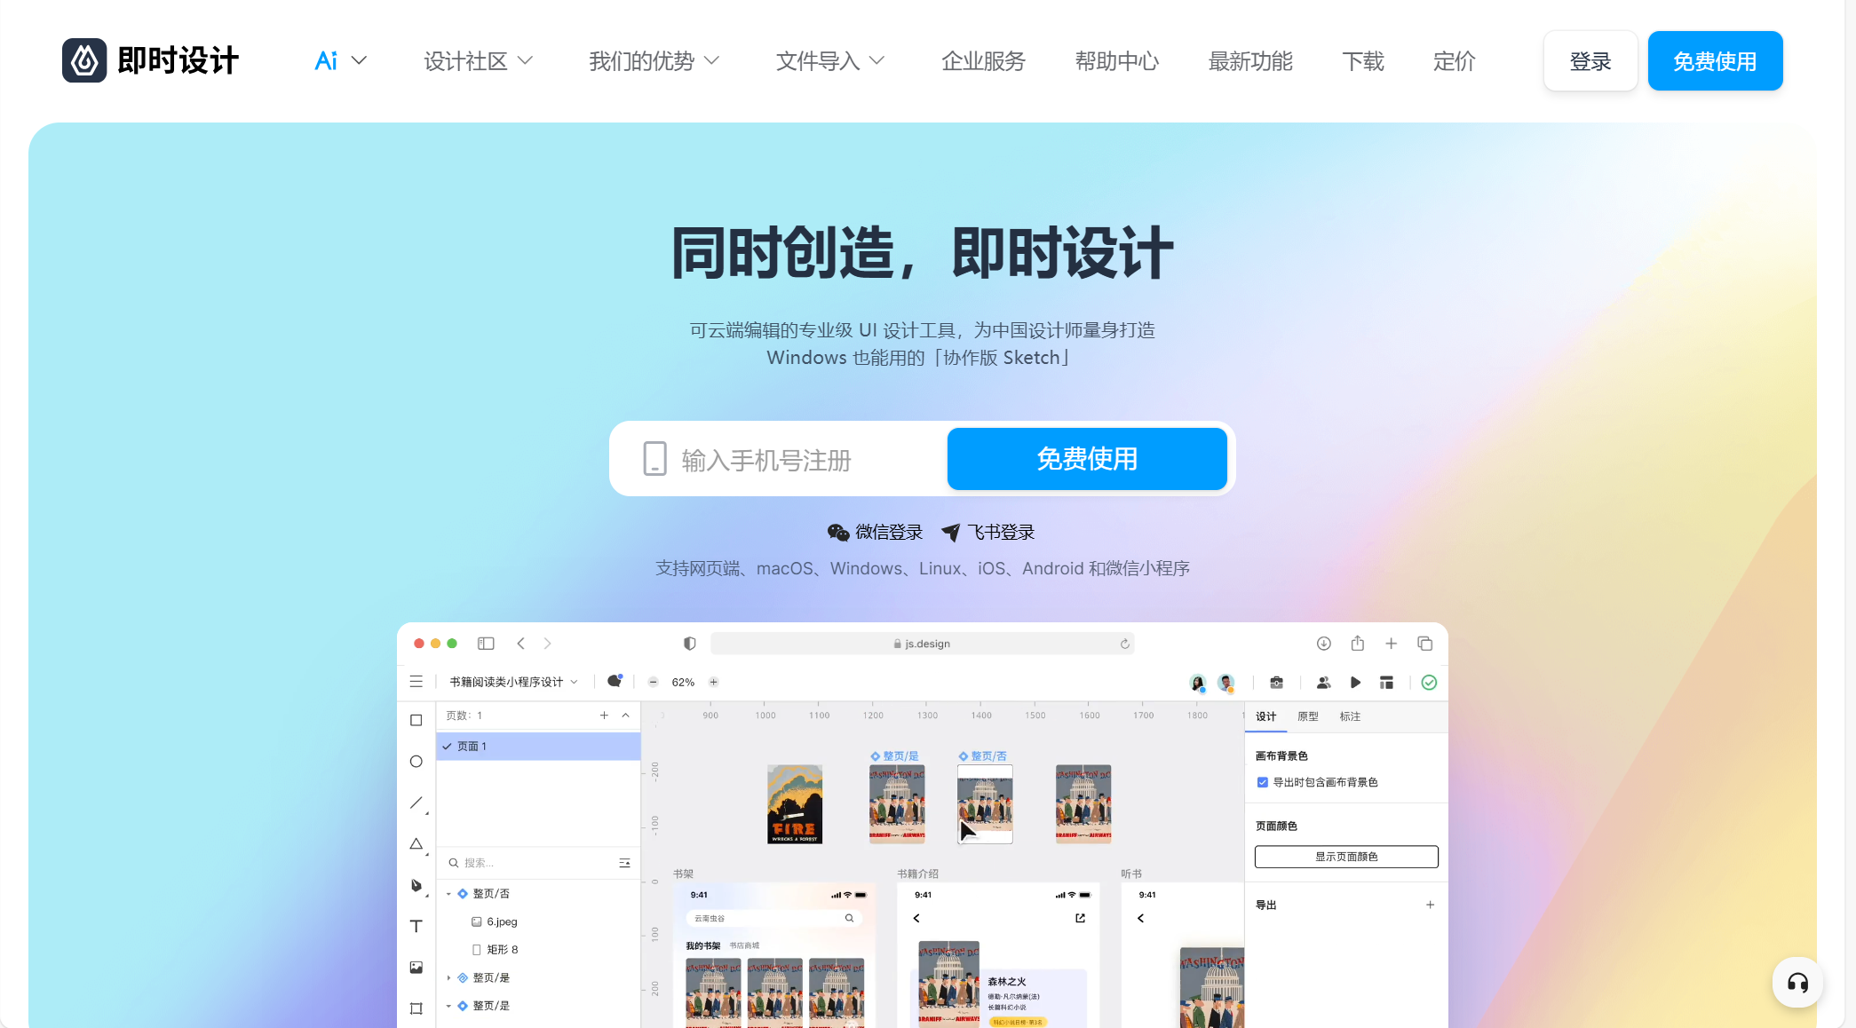
Task: Click 免费使用 registration button
Action: (1088, 458)
